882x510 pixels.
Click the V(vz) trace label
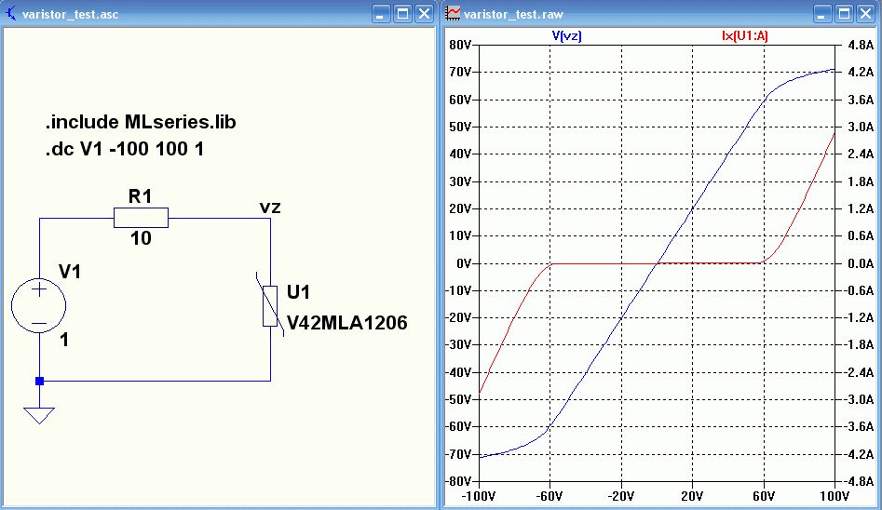(566, 36)
